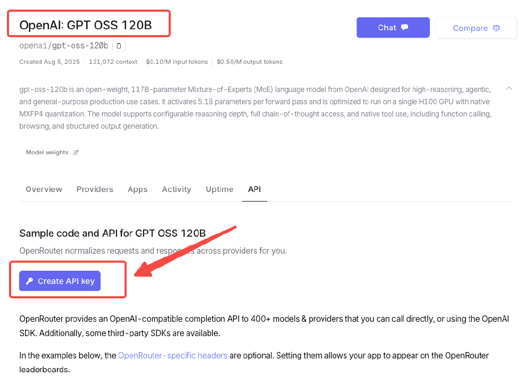This screenshot has height=376, width=532.
Task: Open the Providers tab
Action: tap(95, 189)
